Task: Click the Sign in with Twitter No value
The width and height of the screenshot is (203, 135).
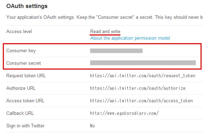Action: click(92, 126)
